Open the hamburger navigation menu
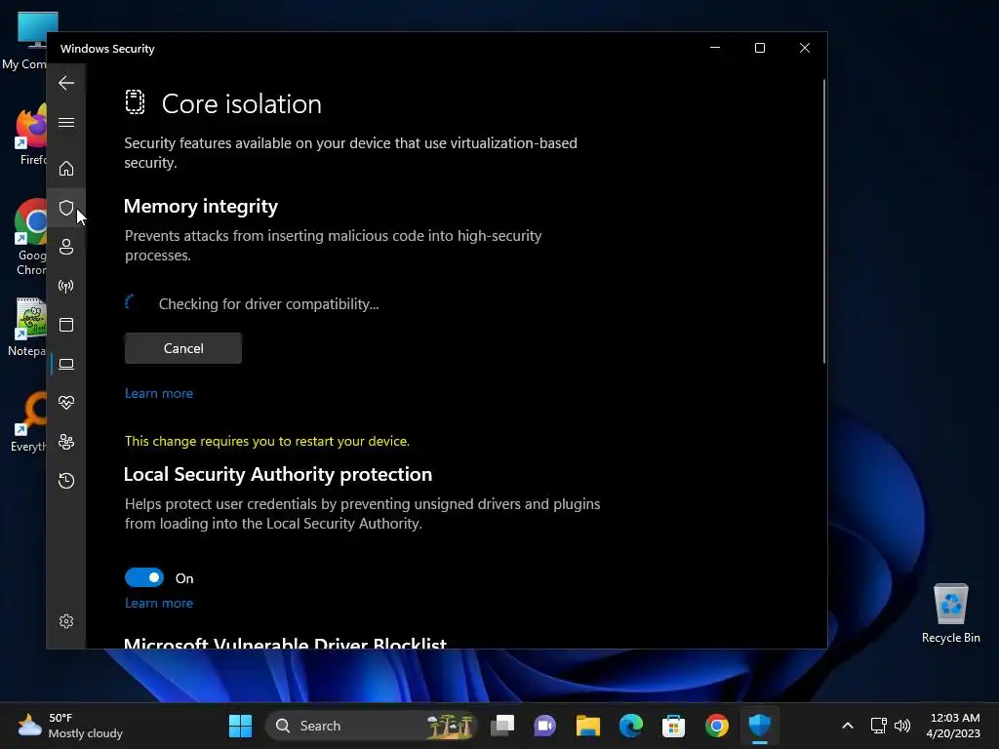 (x=66, y=122)
